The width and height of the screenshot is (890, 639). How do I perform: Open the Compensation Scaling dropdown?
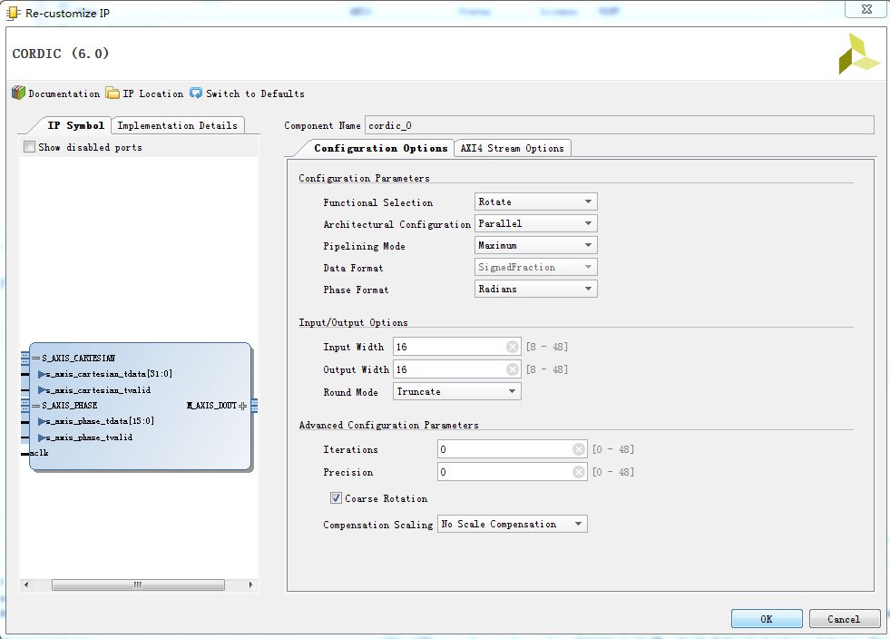pos(512,524)
